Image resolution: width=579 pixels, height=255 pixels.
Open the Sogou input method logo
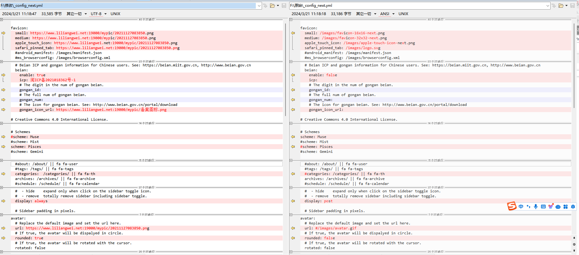pyautogui.click(x=512, y=206)
